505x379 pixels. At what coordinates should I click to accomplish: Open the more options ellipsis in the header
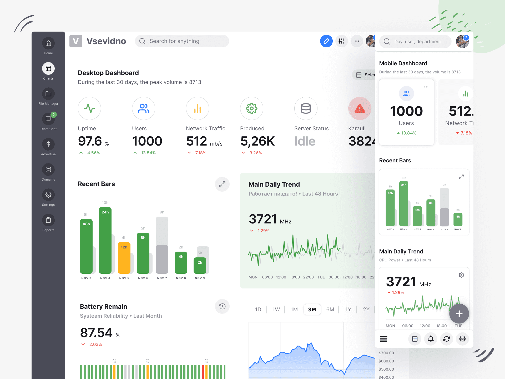pos(357,41)
